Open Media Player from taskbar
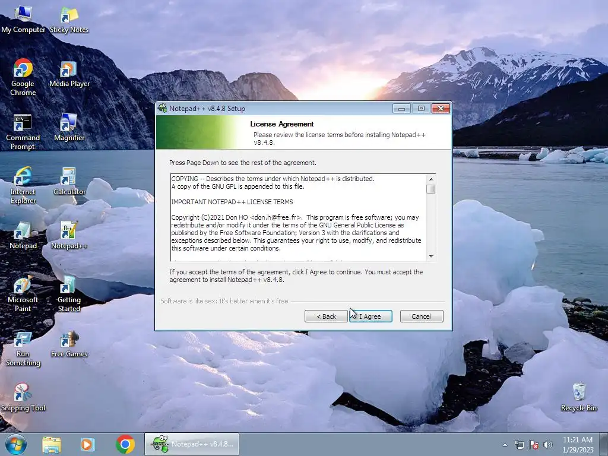Image resolution: width=608 pixels, height=456 pixels. tap(88, 444)
